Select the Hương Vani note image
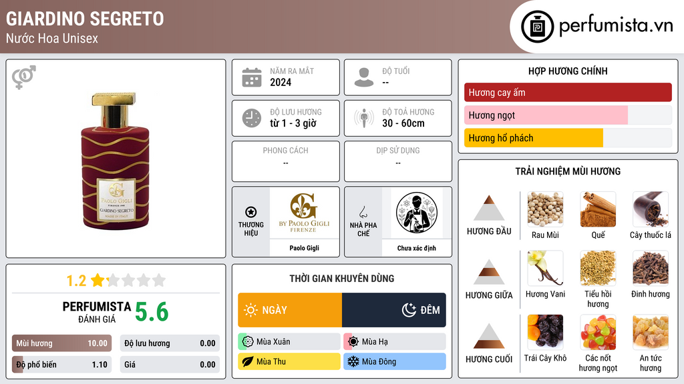 545,268
